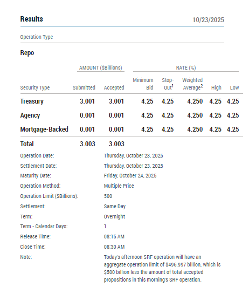Click the Release Time label
Screen dimensions: 249x301
click(x=35, y=236)
